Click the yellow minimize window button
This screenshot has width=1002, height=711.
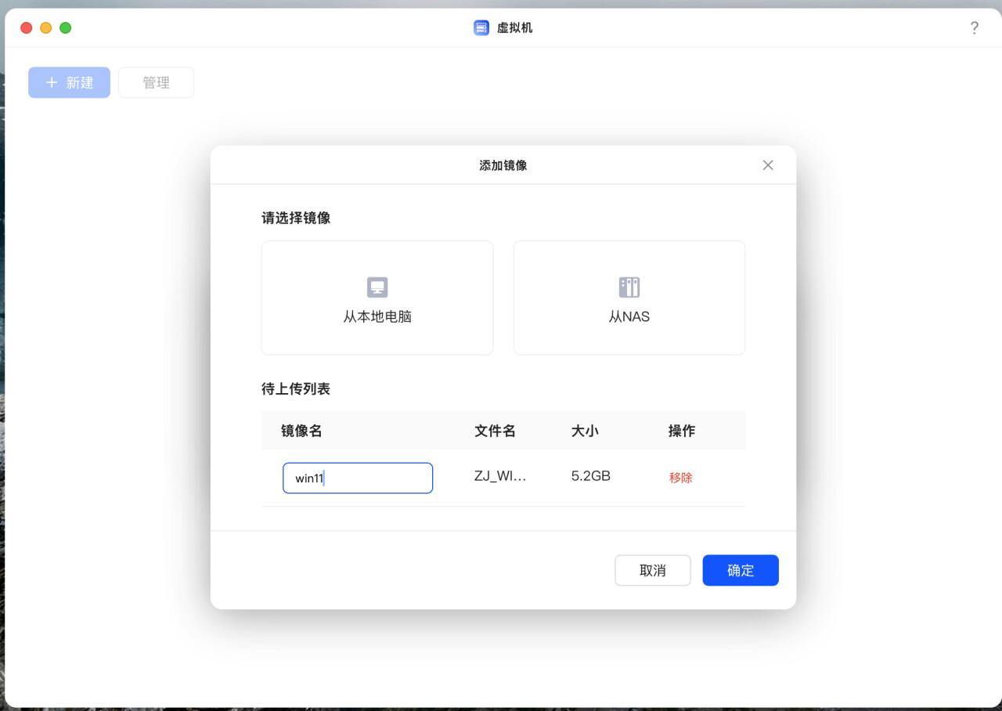46,28
